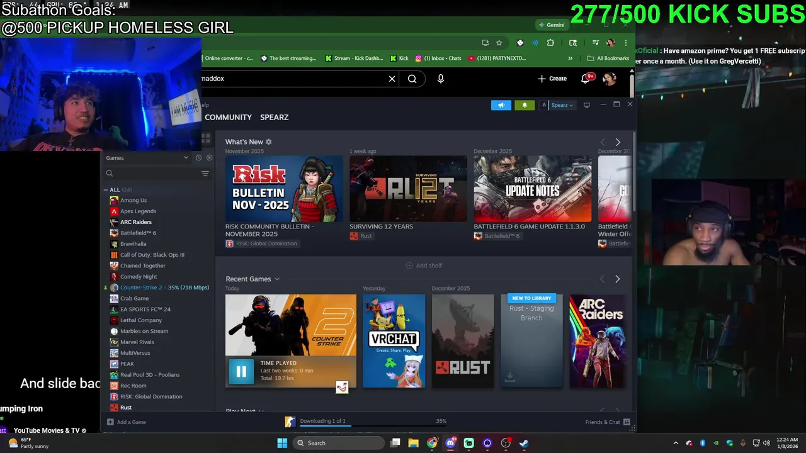Open Surviving 12 Years Rust news
This screenshot has height=453, width=806.
click(408, 189)
